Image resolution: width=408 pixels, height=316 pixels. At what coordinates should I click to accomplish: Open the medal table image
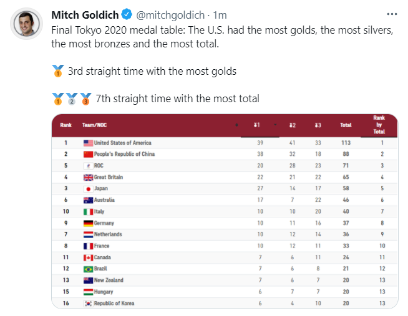[225, 211]
